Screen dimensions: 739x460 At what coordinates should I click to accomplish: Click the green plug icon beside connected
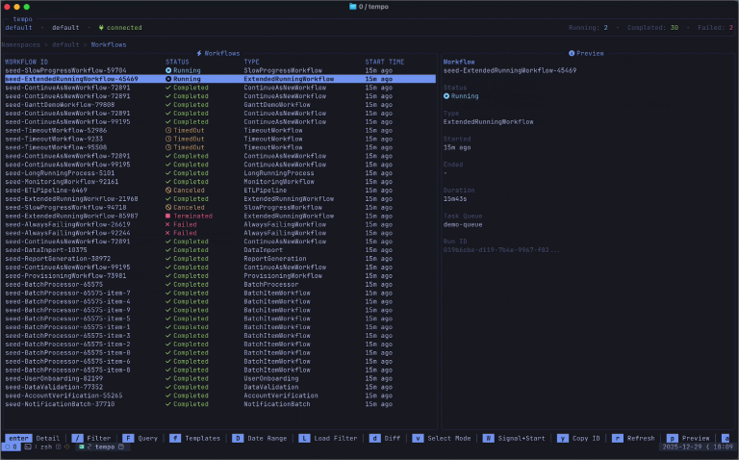(101, 27)
